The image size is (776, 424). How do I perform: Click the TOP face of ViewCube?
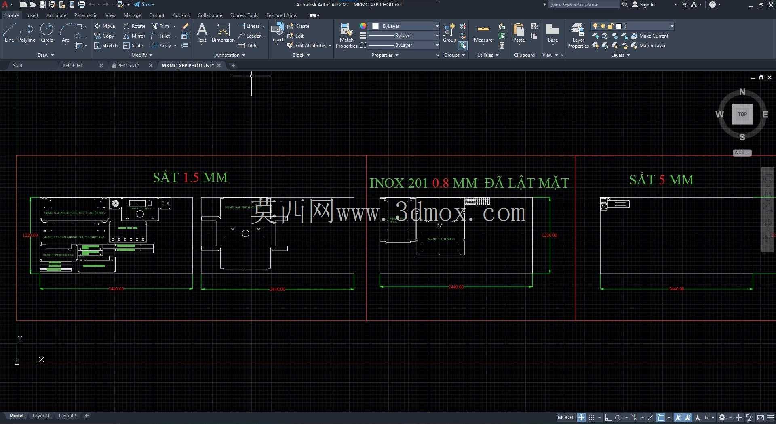point(742,114)
